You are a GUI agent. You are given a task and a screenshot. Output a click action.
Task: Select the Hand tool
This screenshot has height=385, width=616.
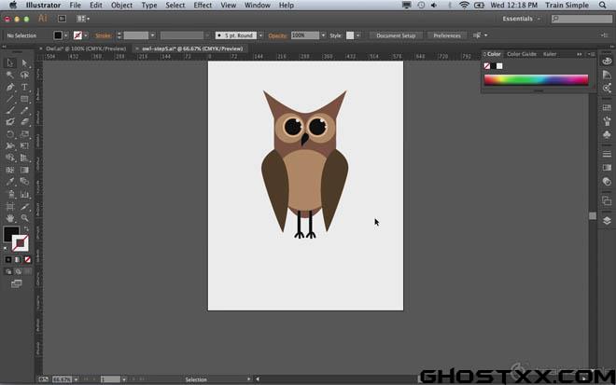(x=10, y=218)
